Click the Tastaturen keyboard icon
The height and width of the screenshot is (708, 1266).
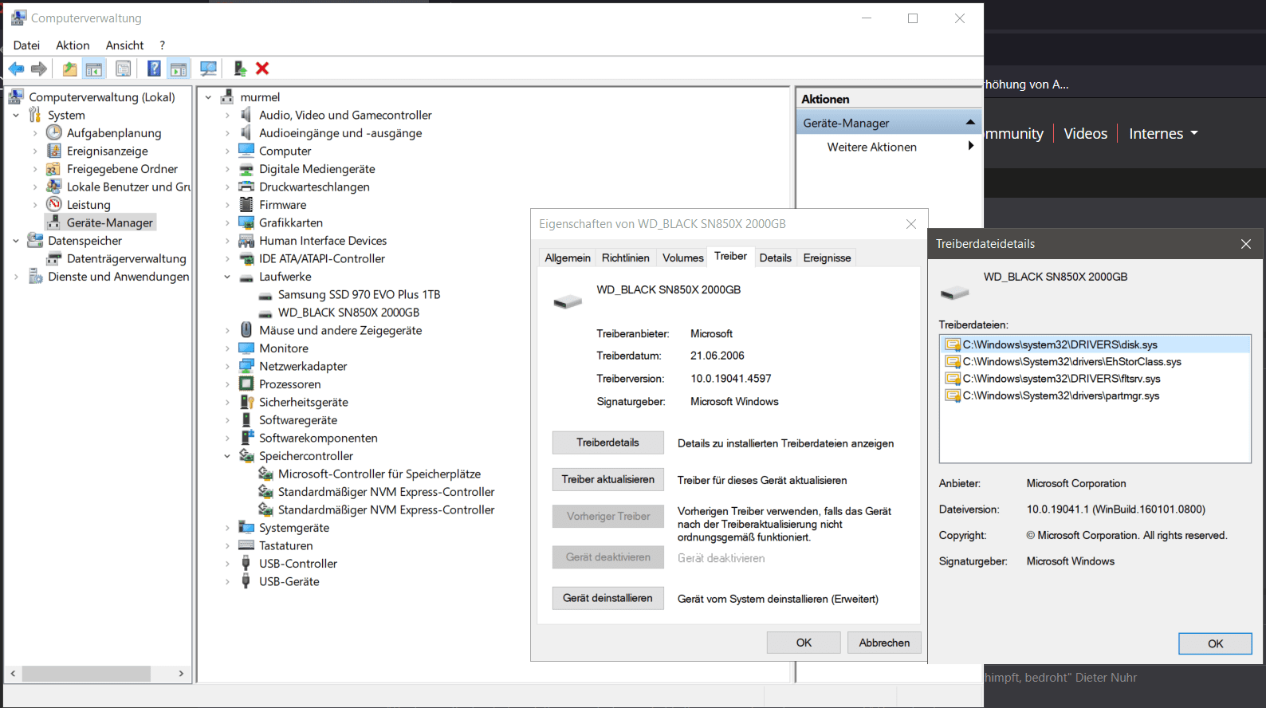point(246,545)
